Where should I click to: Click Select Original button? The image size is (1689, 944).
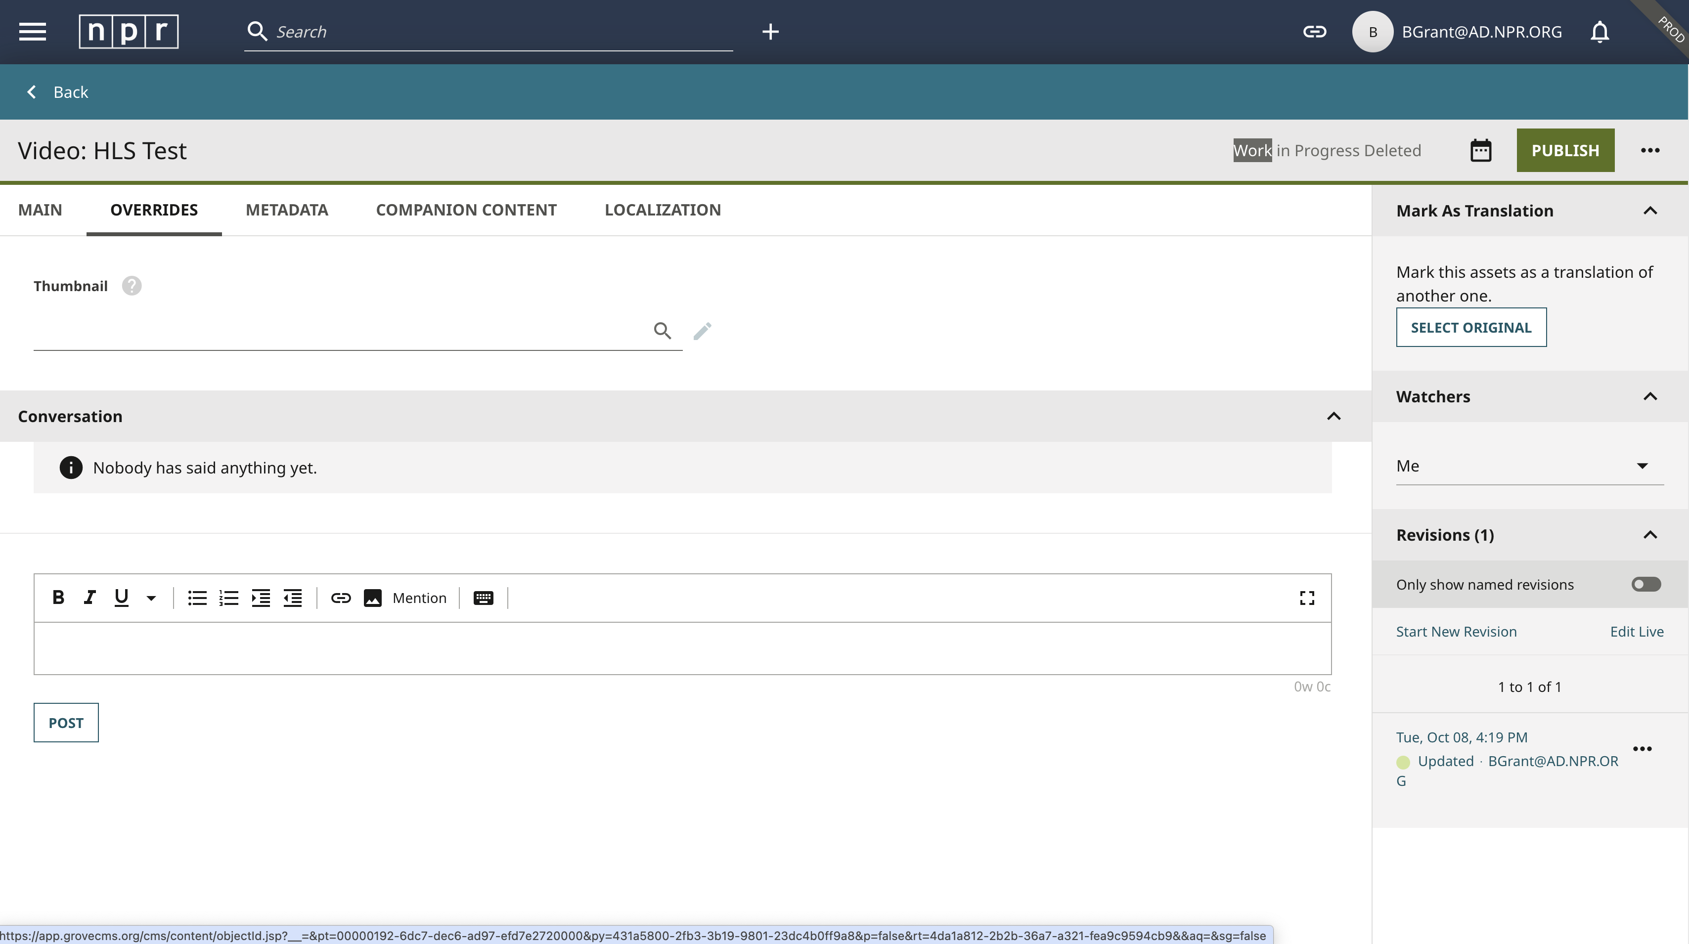1470,327
